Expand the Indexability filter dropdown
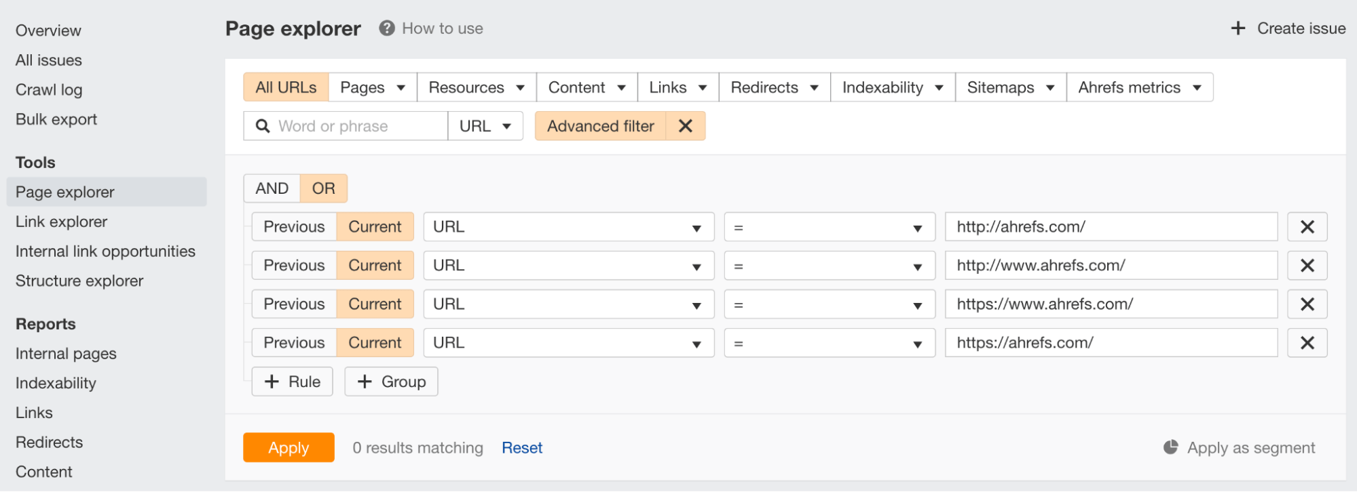The height and width of the screenshot is (492, 1357). (892, 87)
